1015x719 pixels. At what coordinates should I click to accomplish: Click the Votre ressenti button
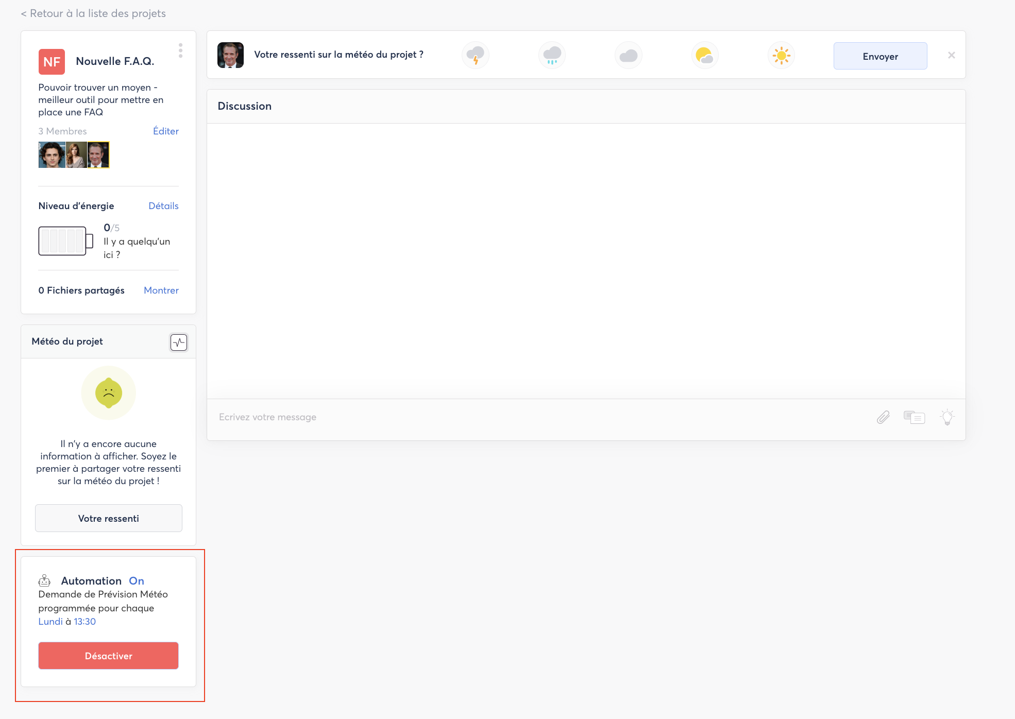click(x=109, y=518)
